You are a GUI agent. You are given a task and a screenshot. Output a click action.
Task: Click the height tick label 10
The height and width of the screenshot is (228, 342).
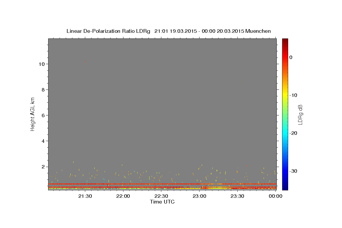point(42,64)
